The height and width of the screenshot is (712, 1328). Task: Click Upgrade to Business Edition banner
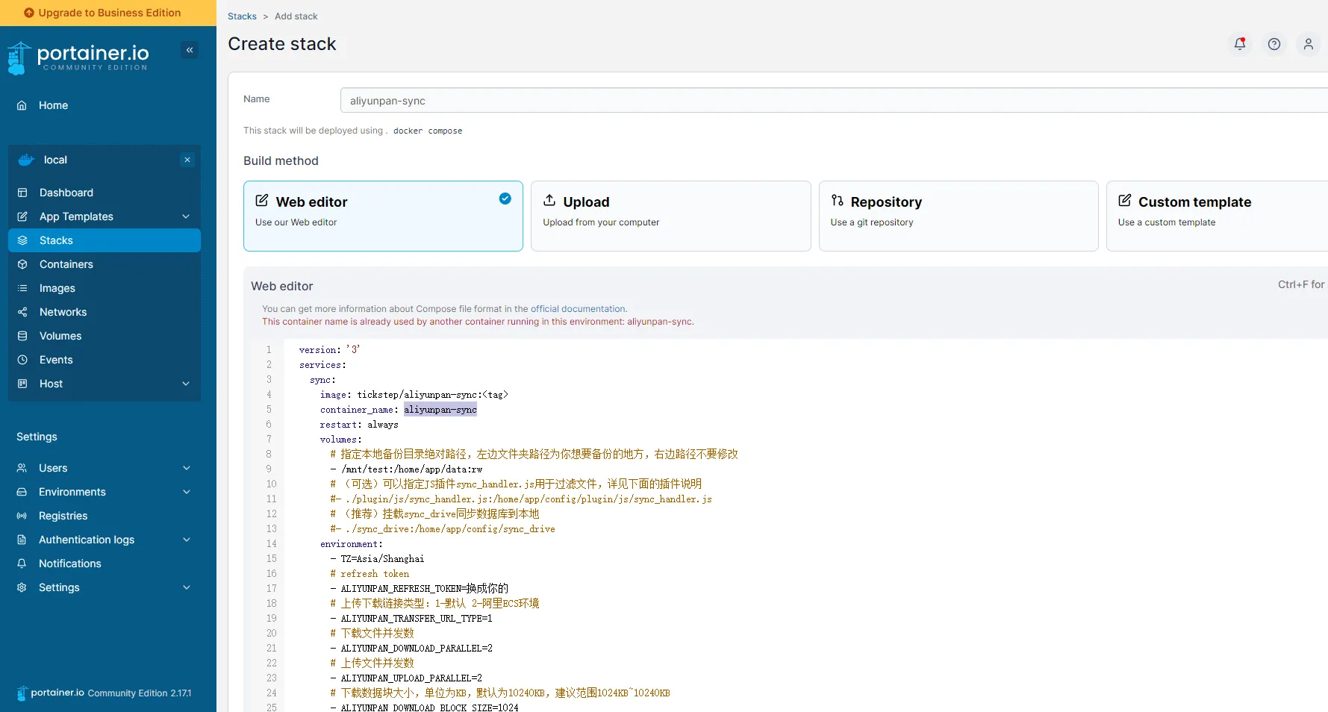pyautogui.click(x=108, y=13)
